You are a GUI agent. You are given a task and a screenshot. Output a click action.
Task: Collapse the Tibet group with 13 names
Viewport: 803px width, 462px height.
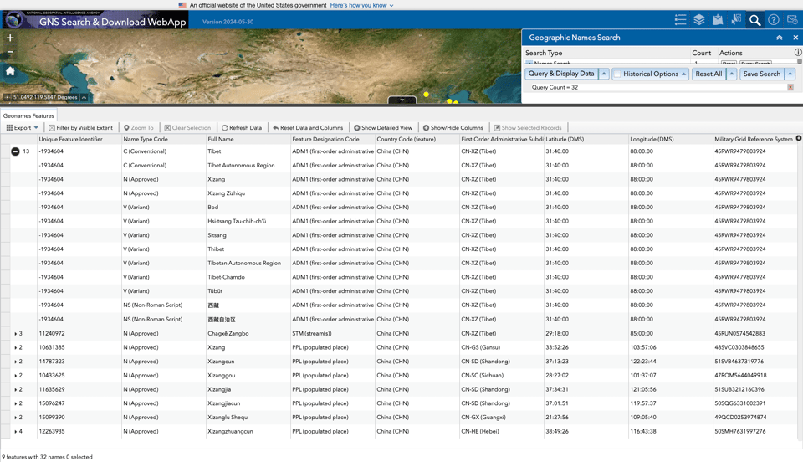click(x=15, y=151)
